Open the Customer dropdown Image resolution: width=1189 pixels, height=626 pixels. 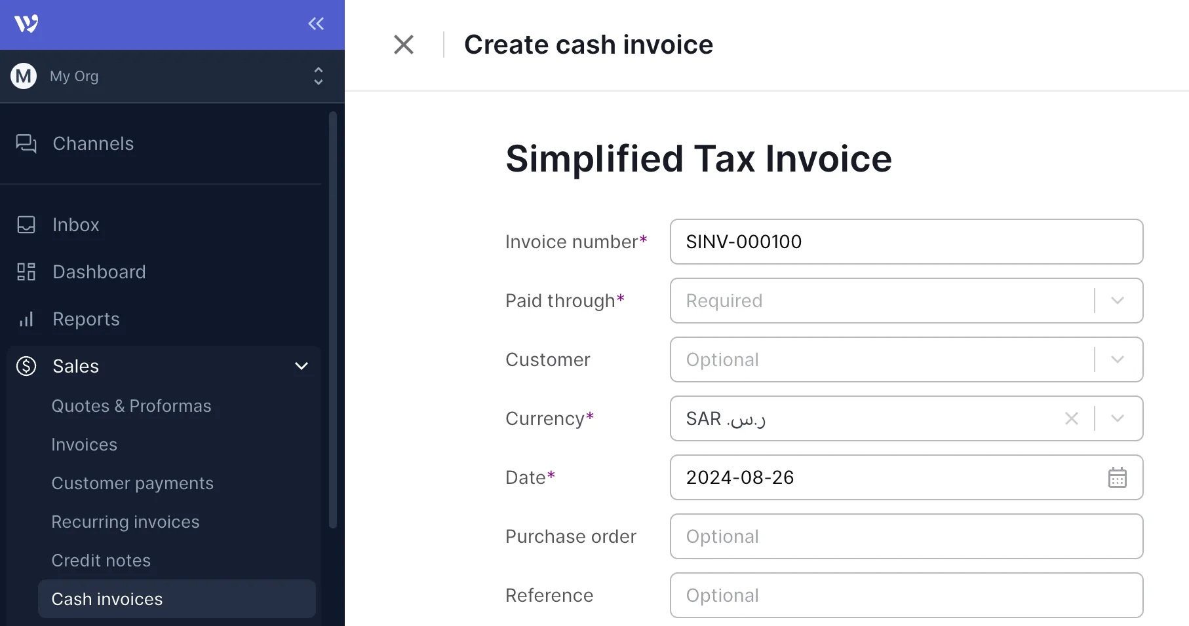coord(906,359)
